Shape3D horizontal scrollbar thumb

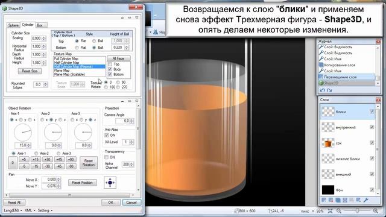click(69, 195)
